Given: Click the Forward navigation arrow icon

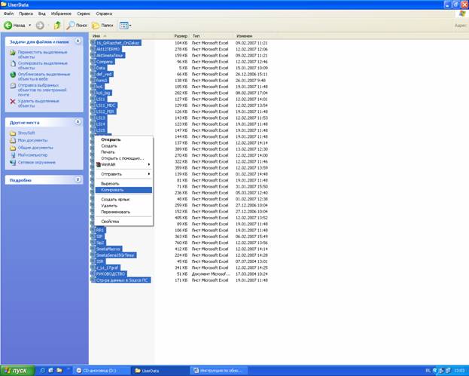Looking at the screenshot, I should click(40, 26).
